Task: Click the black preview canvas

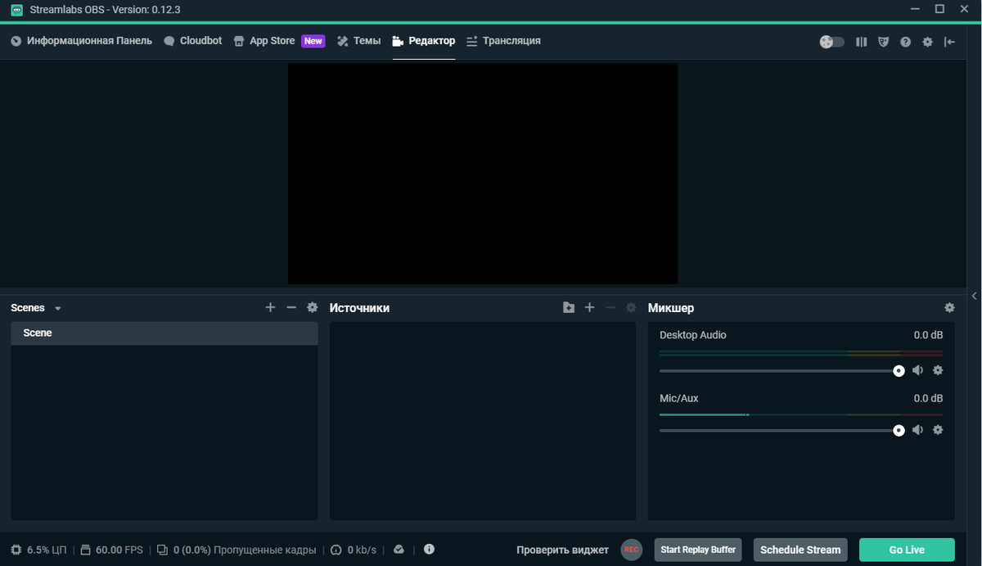Action: coord(483,174)
